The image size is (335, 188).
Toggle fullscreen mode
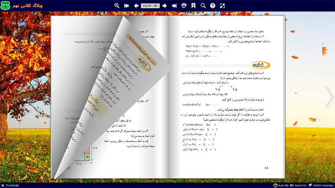click(222, 6)
